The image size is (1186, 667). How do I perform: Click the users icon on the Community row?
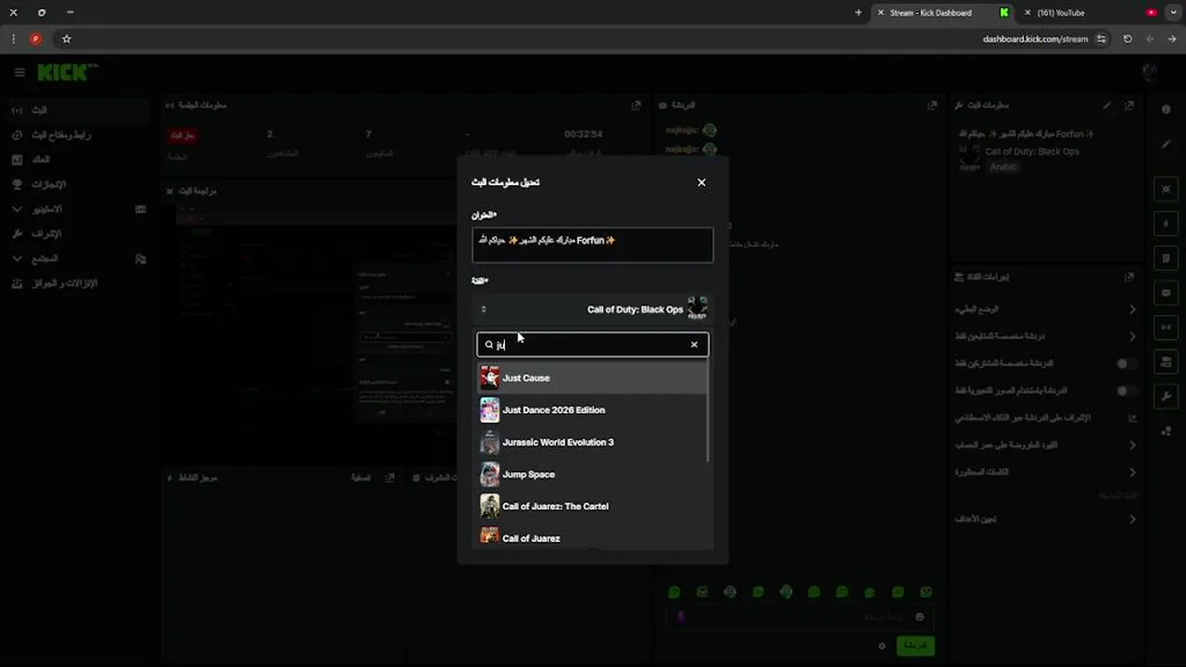click(141, 258)
